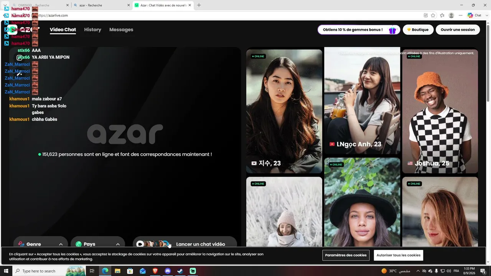This screenshot has height=276, width=491.
Task: Open the Joshua, 25 profile card
Action: click(x=440, y=111)
